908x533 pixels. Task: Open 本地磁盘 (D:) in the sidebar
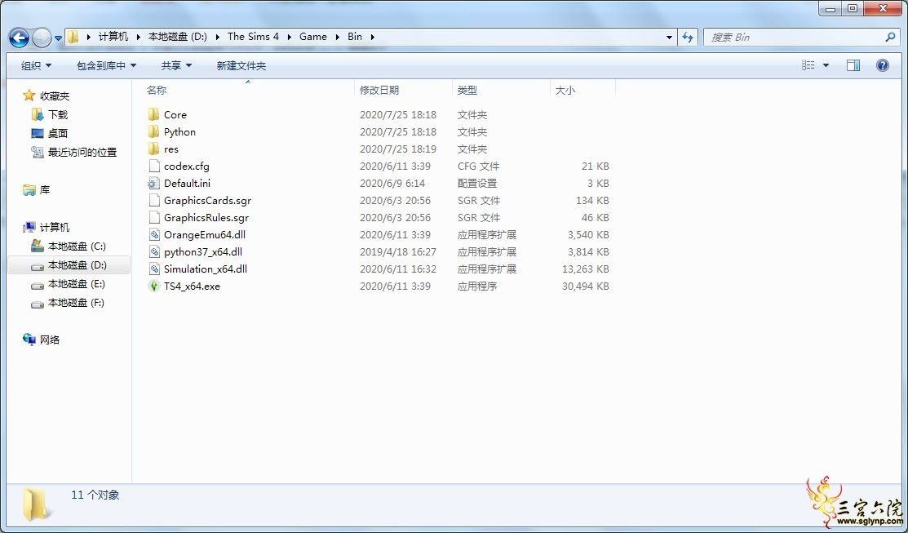point(77,265)
